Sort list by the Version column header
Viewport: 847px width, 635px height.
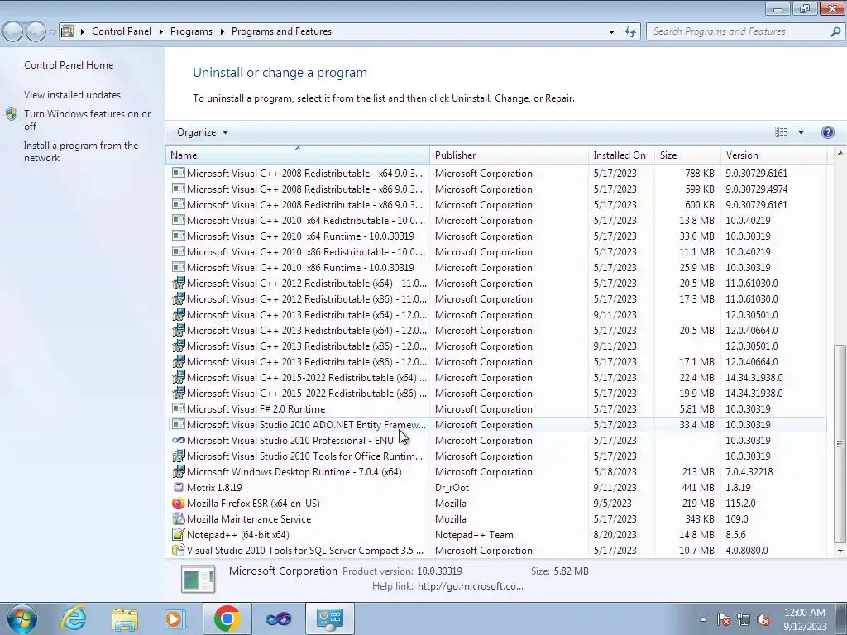click(773, 155)
